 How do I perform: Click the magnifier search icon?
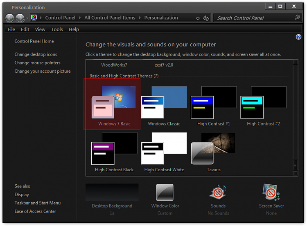[x=297, y=18]
